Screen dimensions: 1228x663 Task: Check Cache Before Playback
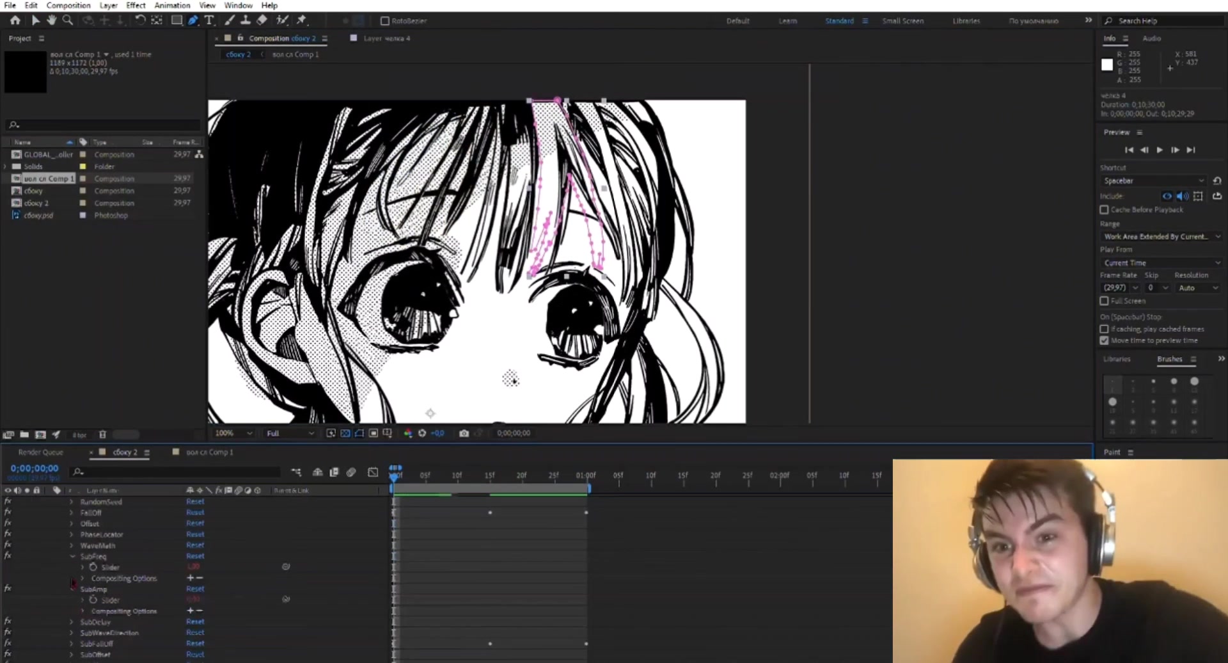click(x=1104, y=210)
